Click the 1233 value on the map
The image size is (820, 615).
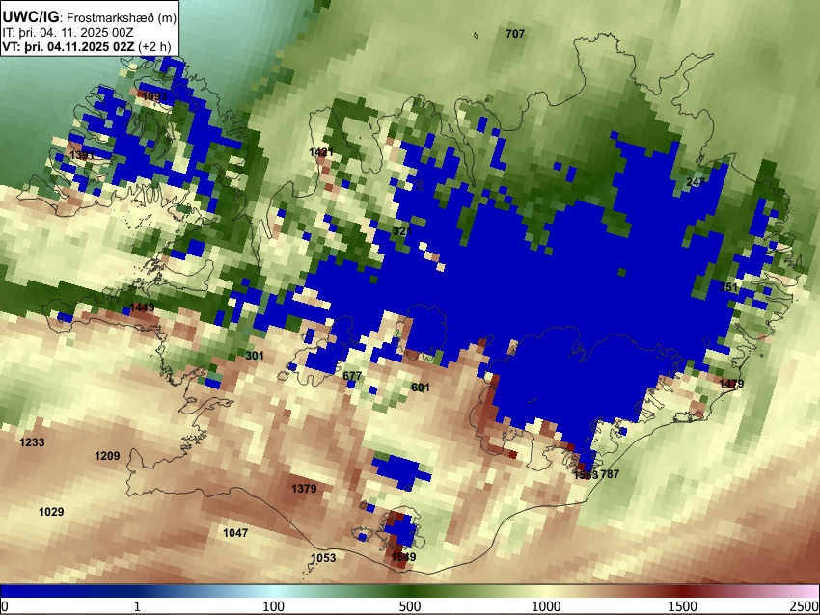coord(32,442)
